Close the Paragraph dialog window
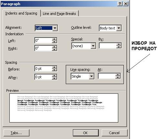Image resolution: width=162 pixels, height=139 pixels. [x=126, y=4]
